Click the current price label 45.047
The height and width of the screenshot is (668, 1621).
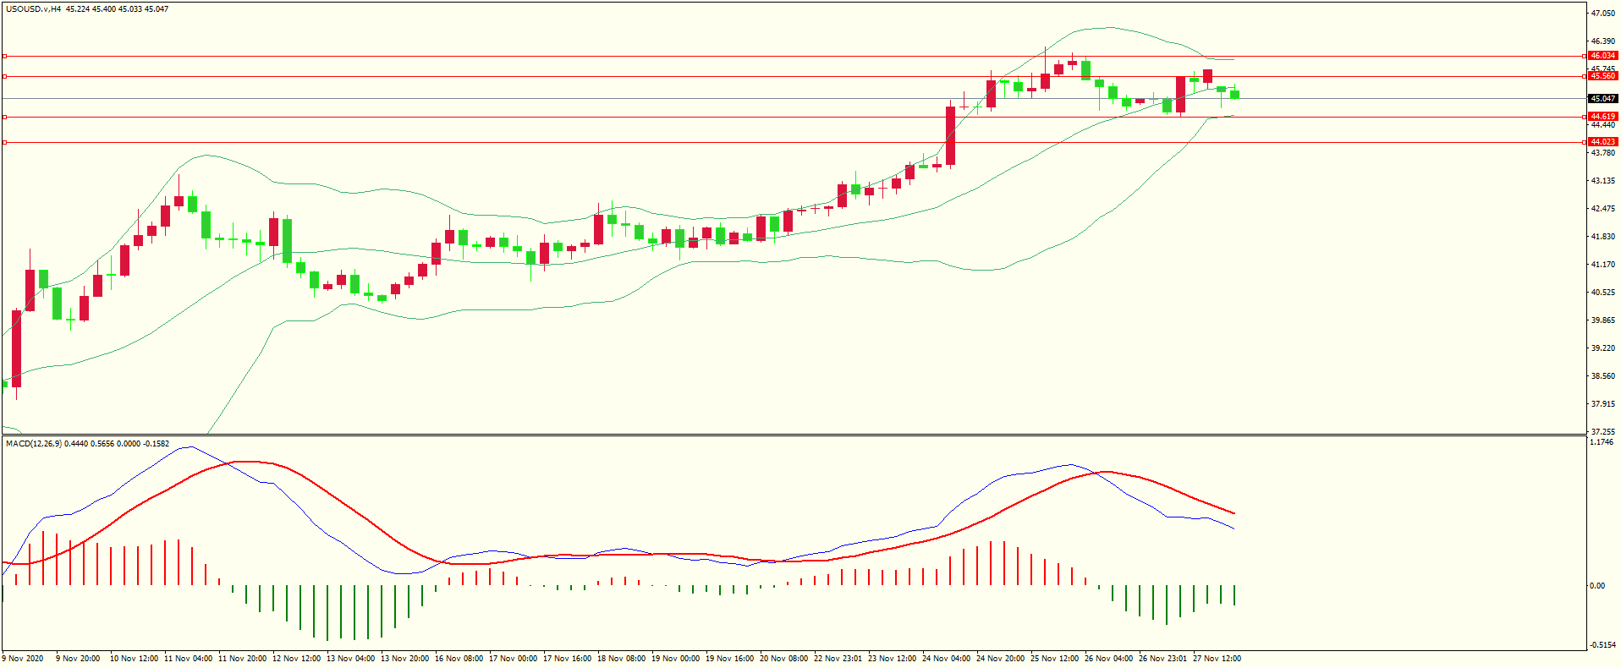1603,99
